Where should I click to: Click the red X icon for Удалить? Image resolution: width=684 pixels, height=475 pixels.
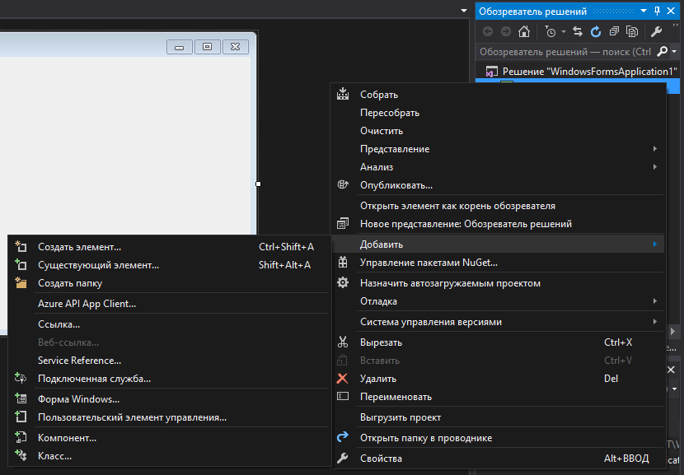343,378
